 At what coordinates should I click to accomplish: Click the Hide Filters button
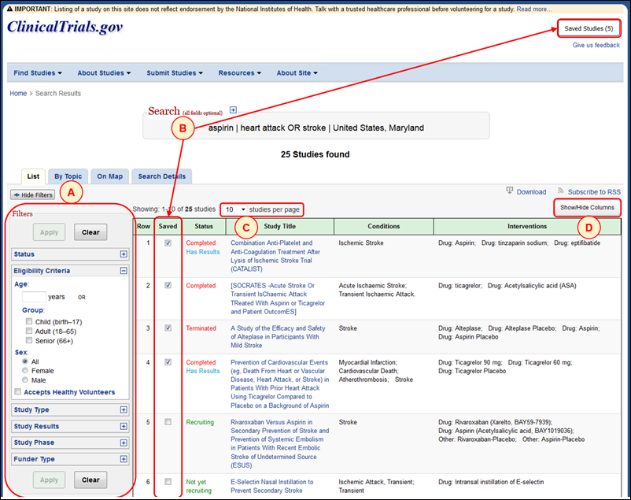coord(32,195)
